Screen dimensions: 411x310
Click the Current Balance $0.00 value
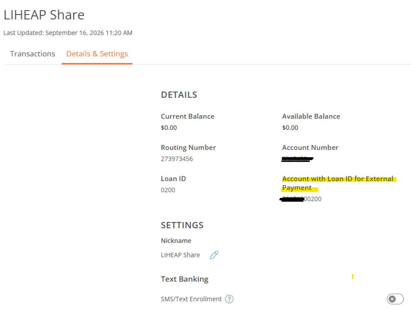coord(169,128)
